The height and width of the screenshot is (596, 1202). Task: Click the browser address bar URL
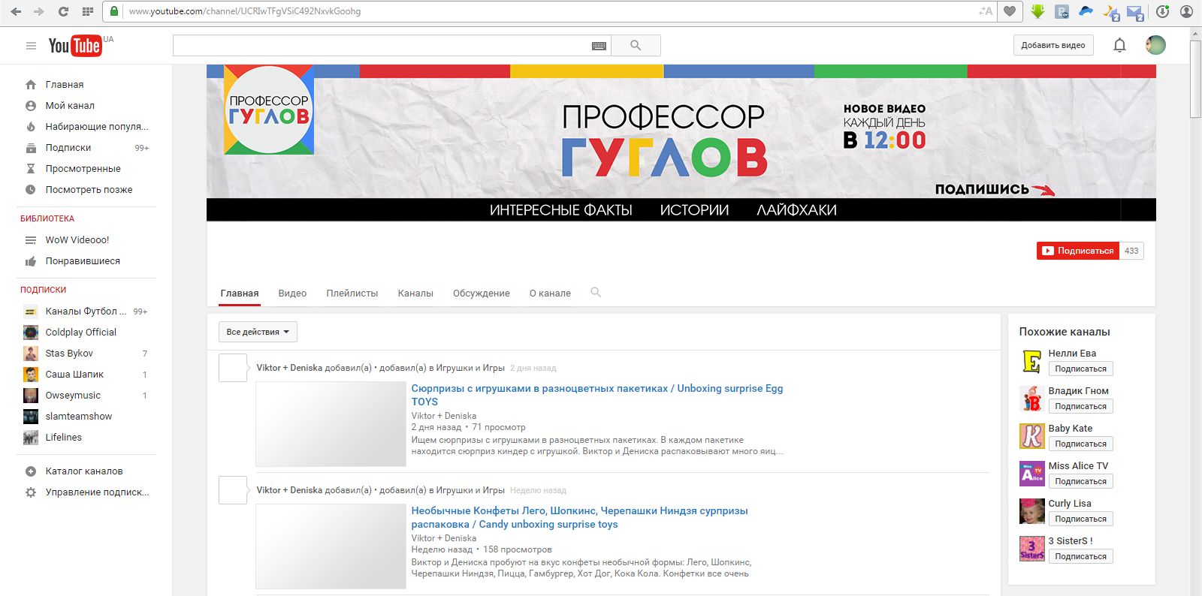coord(245,11)
